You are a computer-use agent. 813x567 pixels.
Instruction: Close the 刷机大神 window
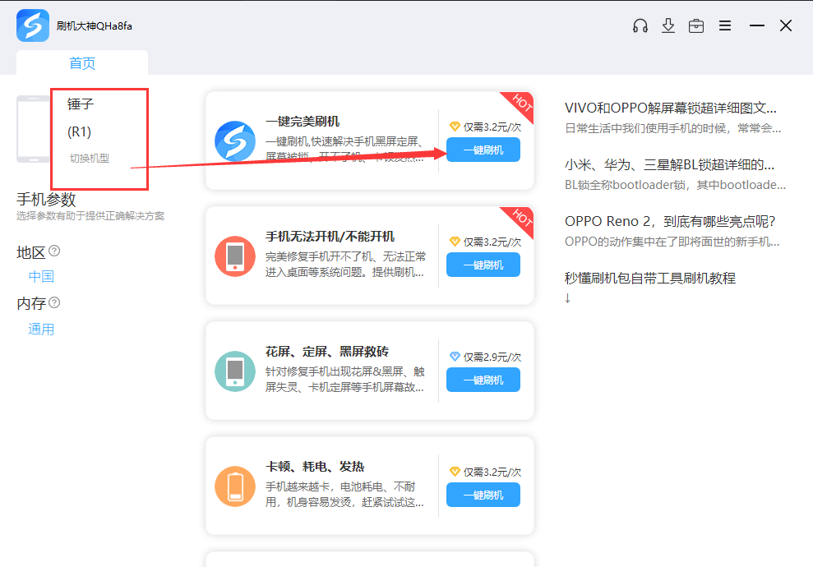click(786, 25)
